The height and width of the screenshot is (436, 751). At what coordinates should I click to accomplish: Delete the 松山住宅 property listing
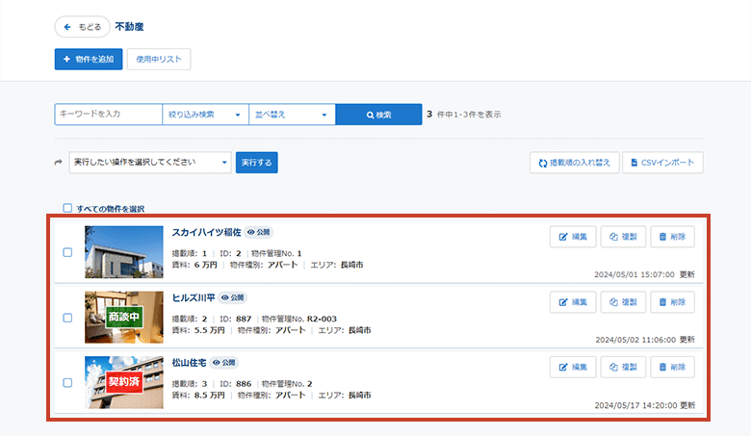(x=672, y=368)
